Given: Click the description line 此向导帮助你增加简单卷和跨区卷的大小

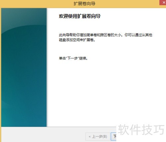Looking at the screenshot, I should coord(91,35).
